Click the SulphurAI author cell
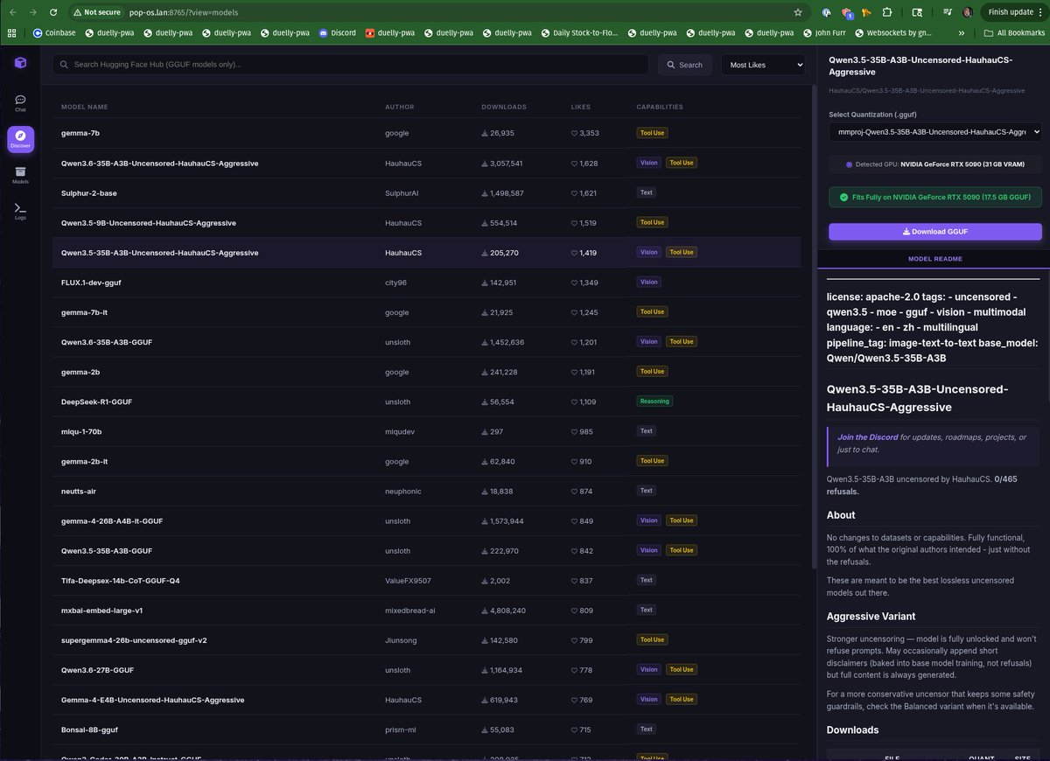 (400, 192)
